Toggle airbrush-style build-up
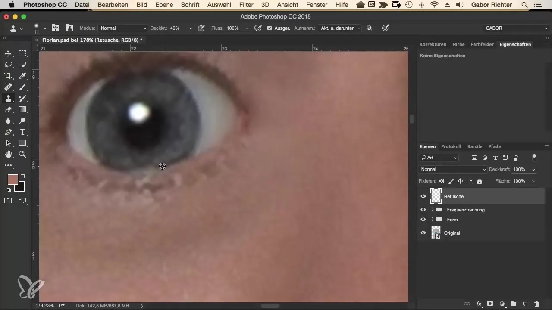 258,28
